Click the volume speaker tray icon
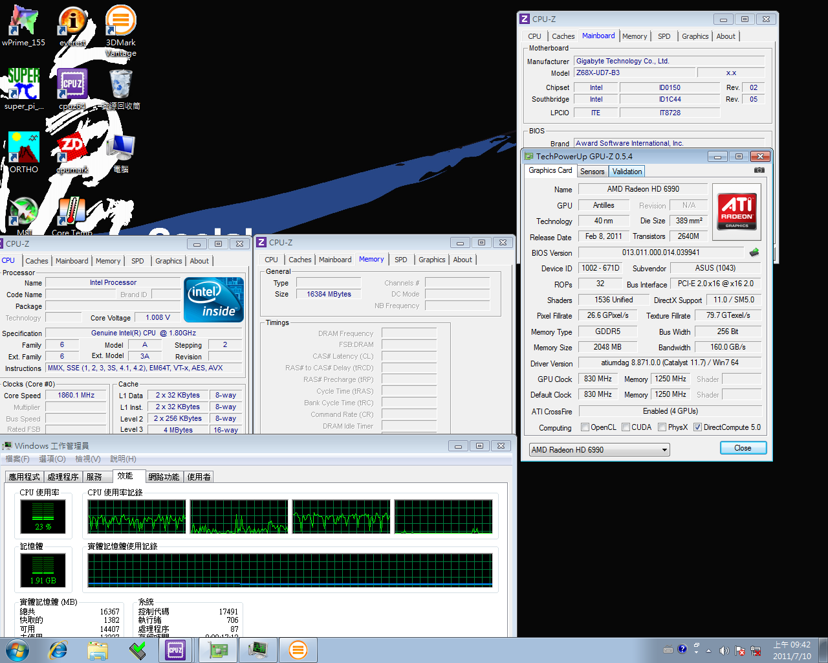828x663 pixels. (724, 650)
